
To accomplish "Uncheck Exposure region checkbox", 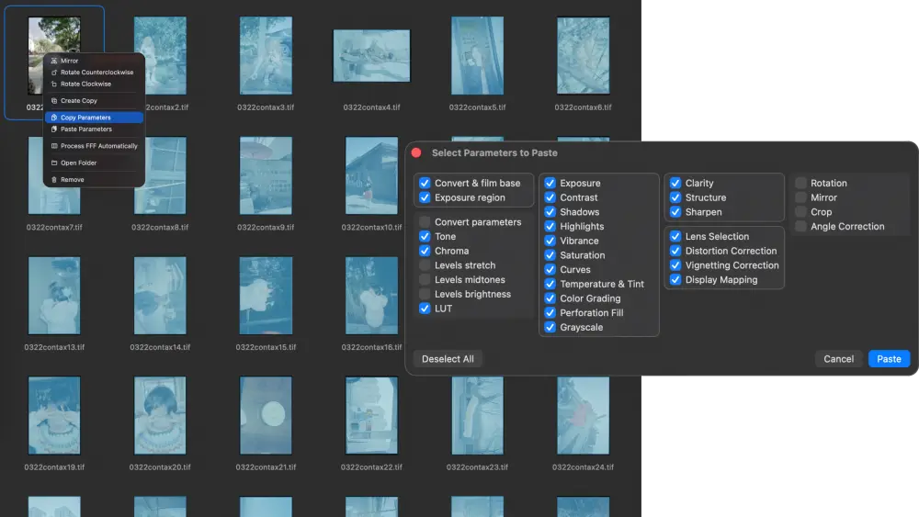I will [425, 198].
